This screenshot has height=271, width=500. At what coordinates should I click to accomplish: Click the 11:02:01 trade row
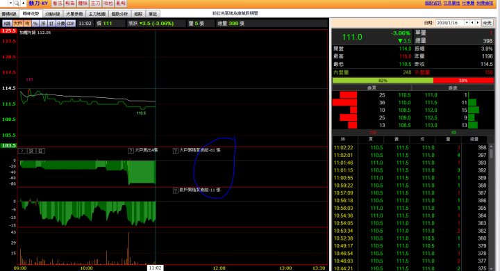point(410,155)
